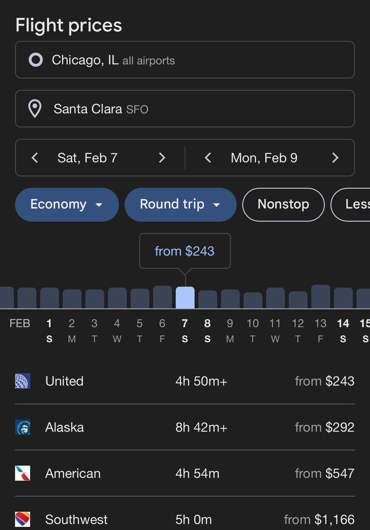Advance departure date with next arrow

click(x=162, y=158)
